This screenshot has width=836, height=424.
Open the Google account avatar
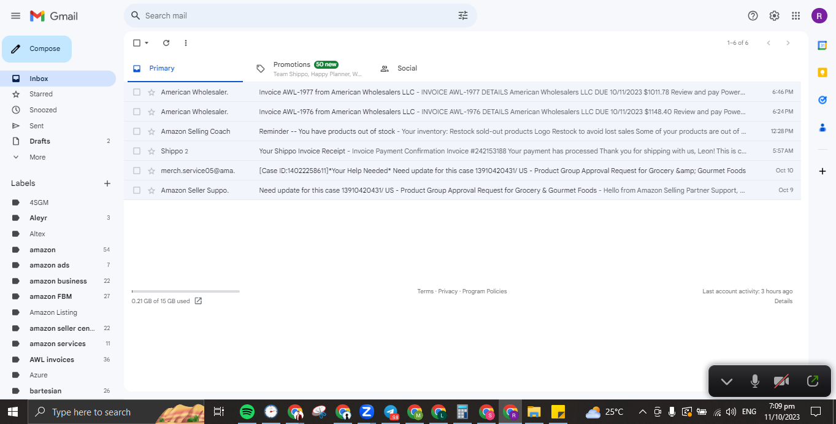819,16
